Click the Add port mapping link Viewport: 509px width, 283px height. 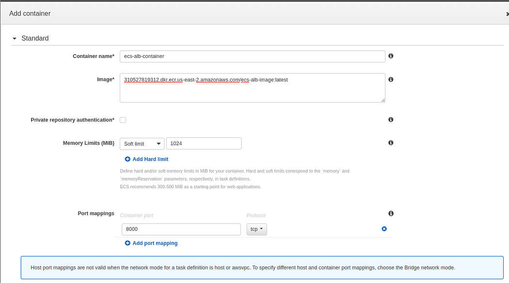(155, 243)
